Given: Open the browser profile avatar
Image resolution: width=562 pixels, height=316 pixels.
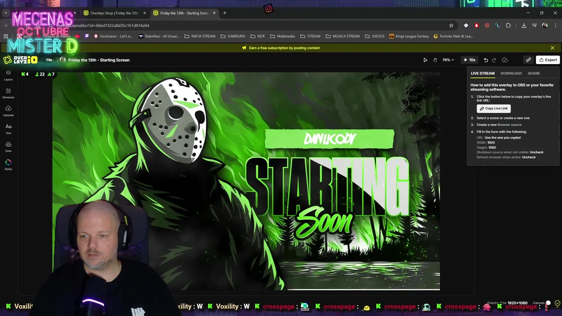Looking at the screenshot, I should point(545,25).
